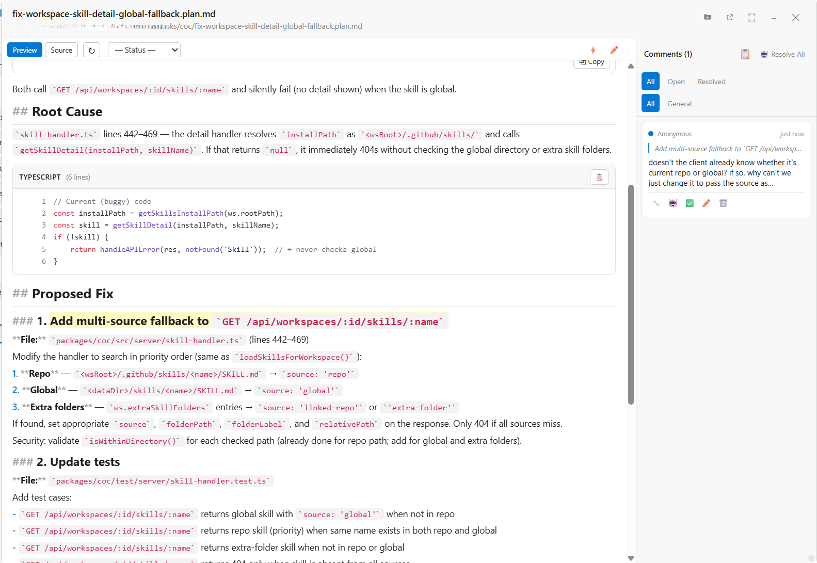Click the 'loadSkillsForWorkspace()' inline code

[x=294, y=357]
